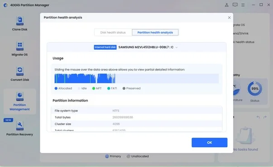Screen dimensions: 273x167
Task: Click the File system type label
Action: coord(66,111)
